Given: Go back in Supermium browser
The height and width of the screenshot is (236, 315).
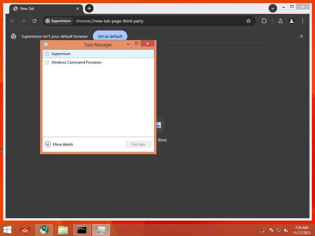Looking at the screenshot, I should [x=12, y=21].
